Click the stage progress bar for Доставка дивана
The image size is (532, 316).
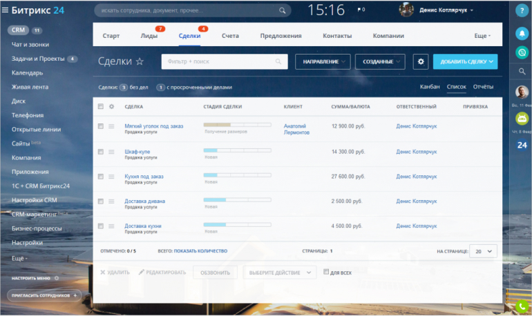[237, 200]
